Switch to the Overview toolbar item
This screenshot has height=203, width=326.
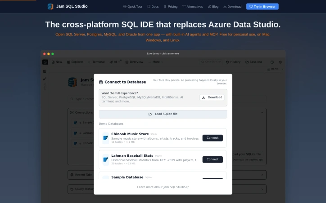pos(134,62)
